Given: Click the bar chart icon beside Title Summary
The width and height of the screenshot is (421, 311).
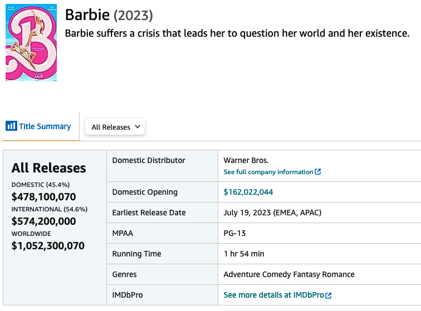Looking at the screenshot, I should [x=11, y=126].
